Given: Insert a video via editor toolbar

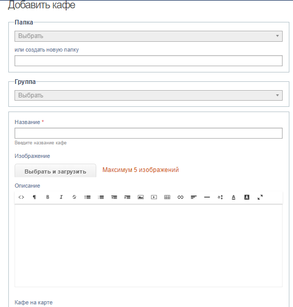Looking at the screenshot, I should [154, 197].
